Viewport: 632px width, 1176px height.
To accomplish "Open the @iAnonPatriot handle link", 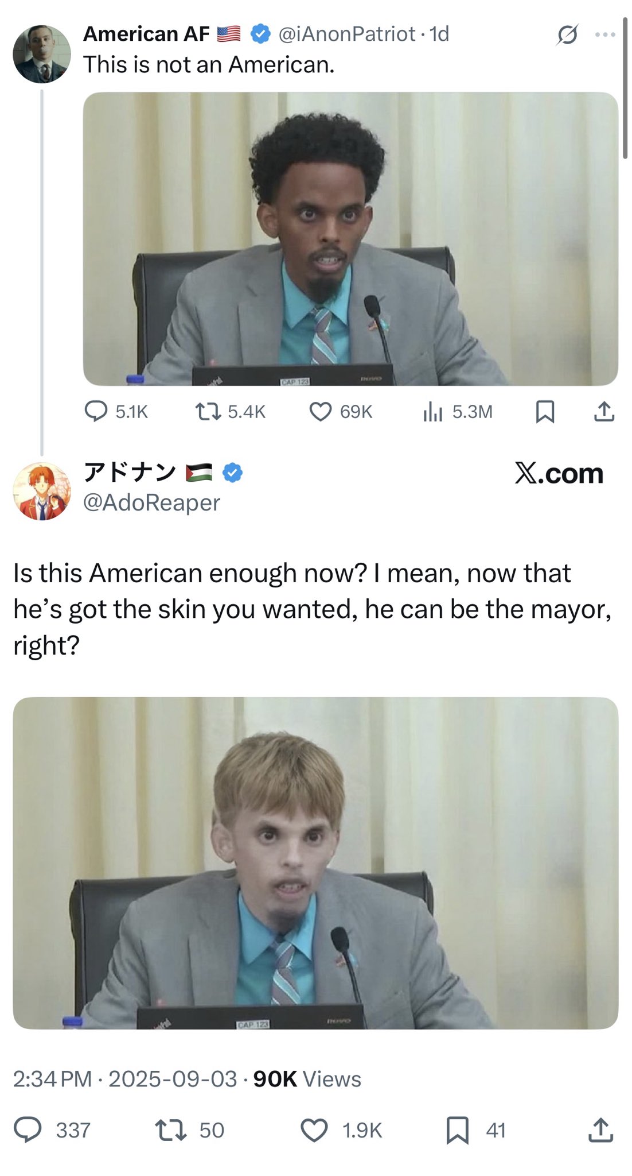I will tap(346, 34).
